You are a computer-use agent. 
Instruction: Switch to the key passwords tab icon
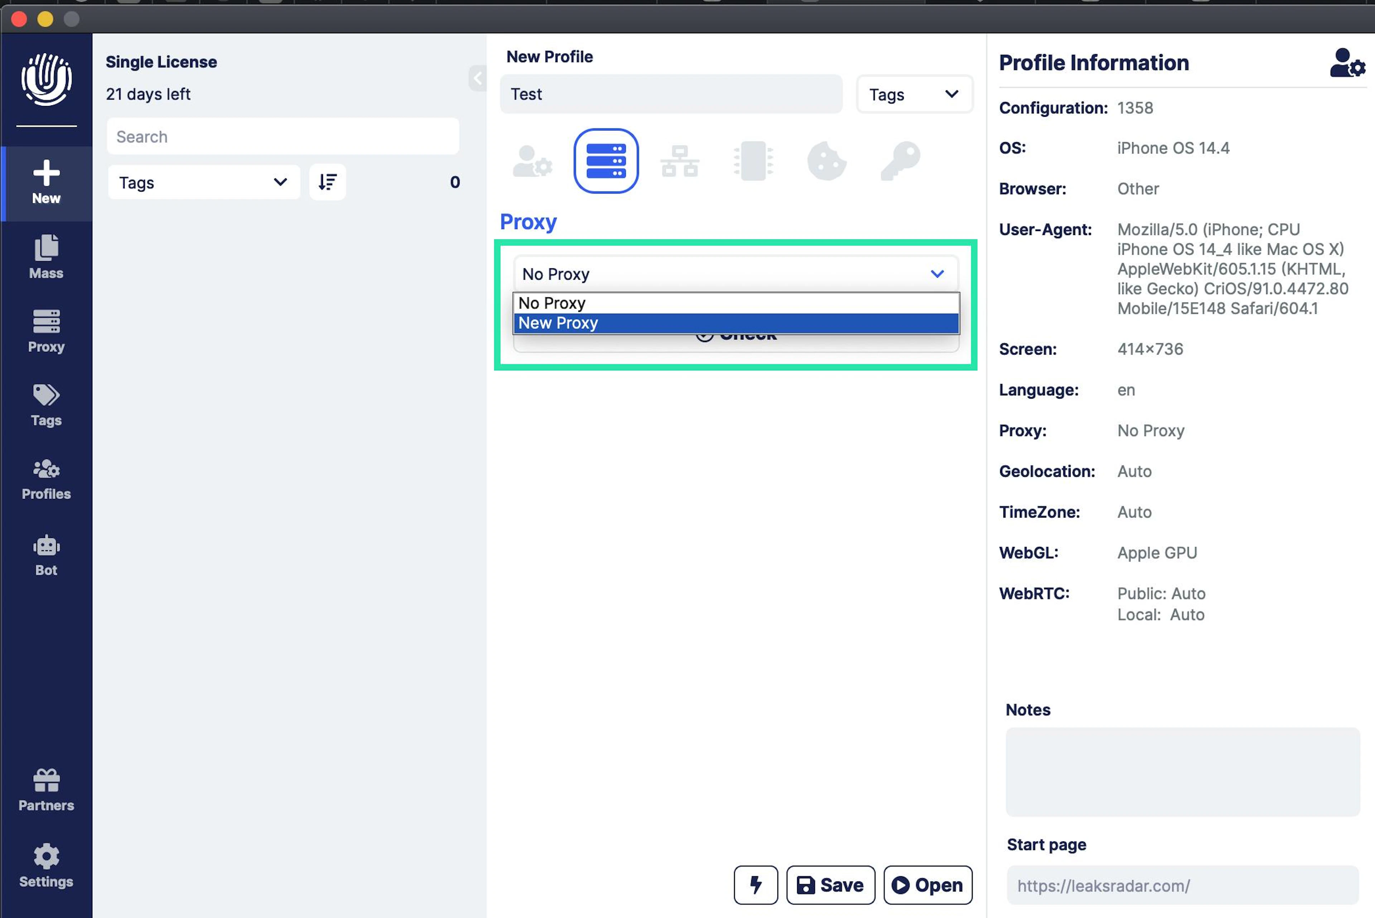[x=900, y=161]
